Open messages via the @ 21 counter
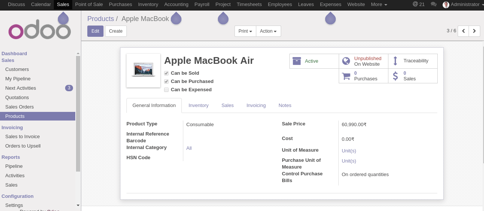This screenshot has height=211, width=484. [x=419, y=4]
